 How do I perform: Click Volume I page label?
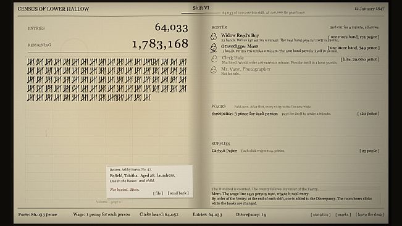pos(108,202)
